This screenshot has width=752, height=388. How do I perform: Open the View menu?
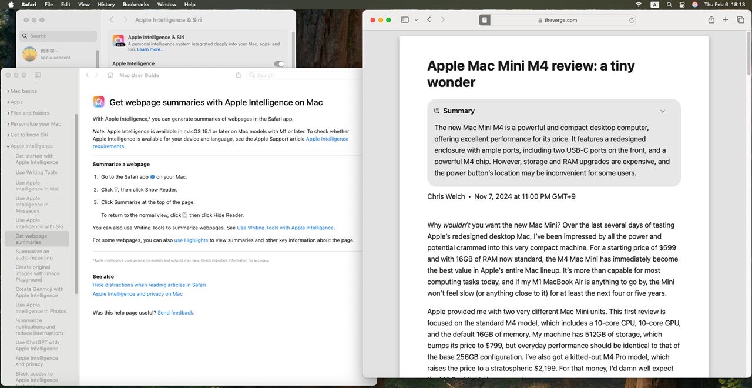point(84,4)
